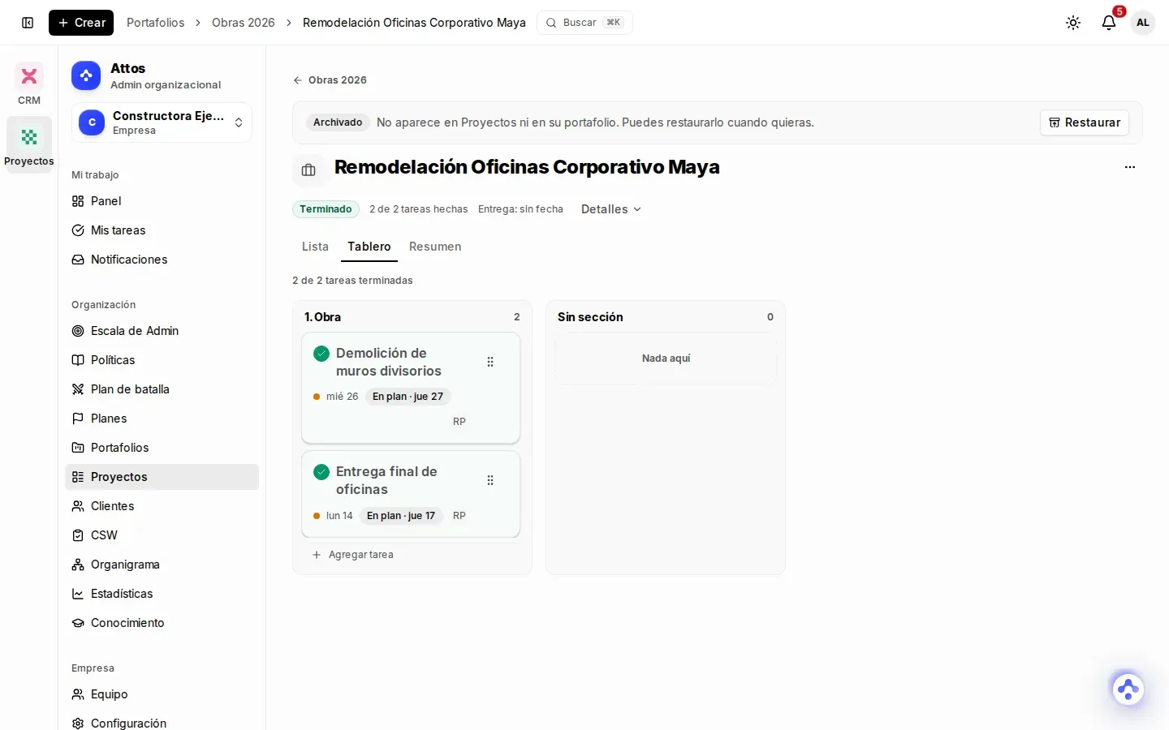Click Entrega: sin fecha text
Viewport: 1169px width, 730px height.
pos(520,209)
